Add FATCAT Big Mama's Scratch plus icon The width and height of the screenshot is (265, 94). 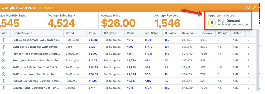click(x=4, y=81)
